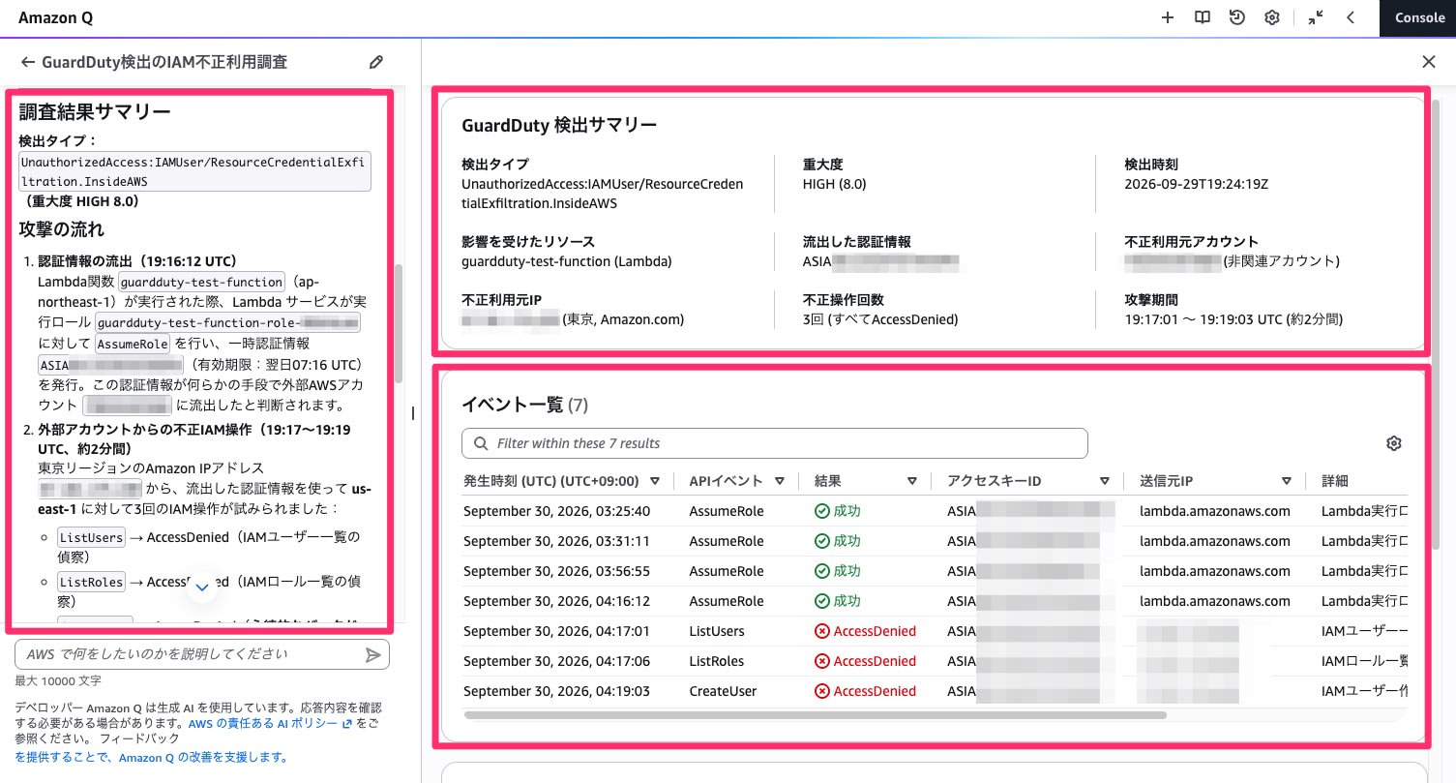This screenshot has height=783, width=1456.
Task: Click the GuardDuty 検出サマリー heading
Action: point(559,125)
